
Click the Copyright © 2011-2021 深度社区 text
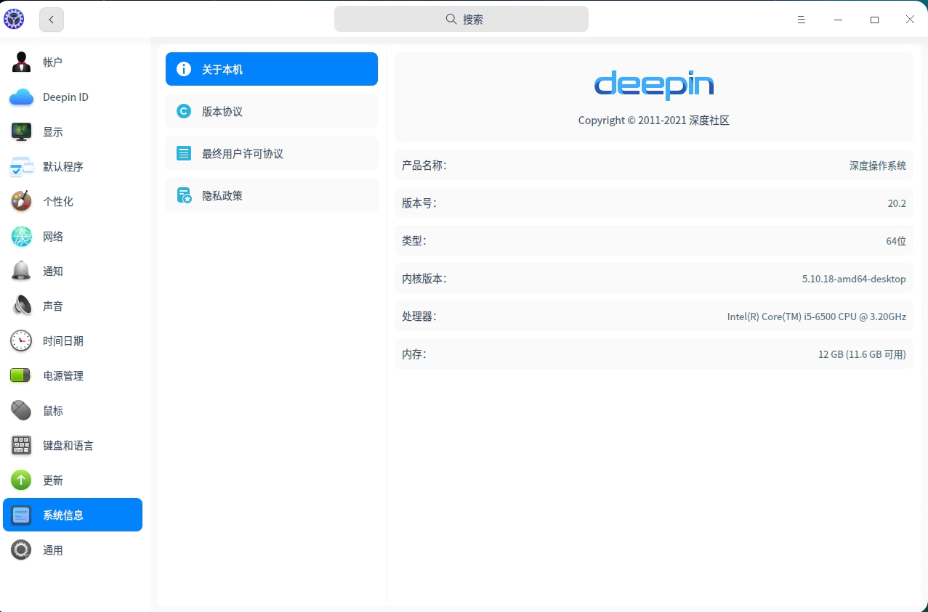(654, 121)
